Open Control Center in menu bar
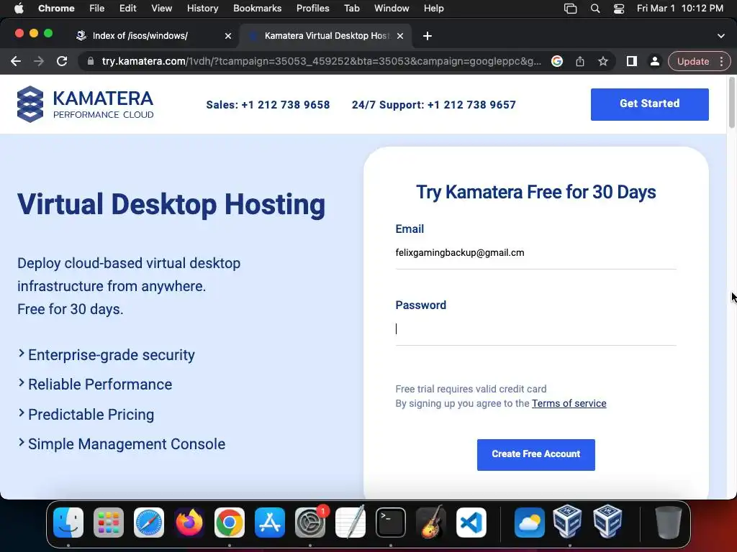 [x=619, y=9]
